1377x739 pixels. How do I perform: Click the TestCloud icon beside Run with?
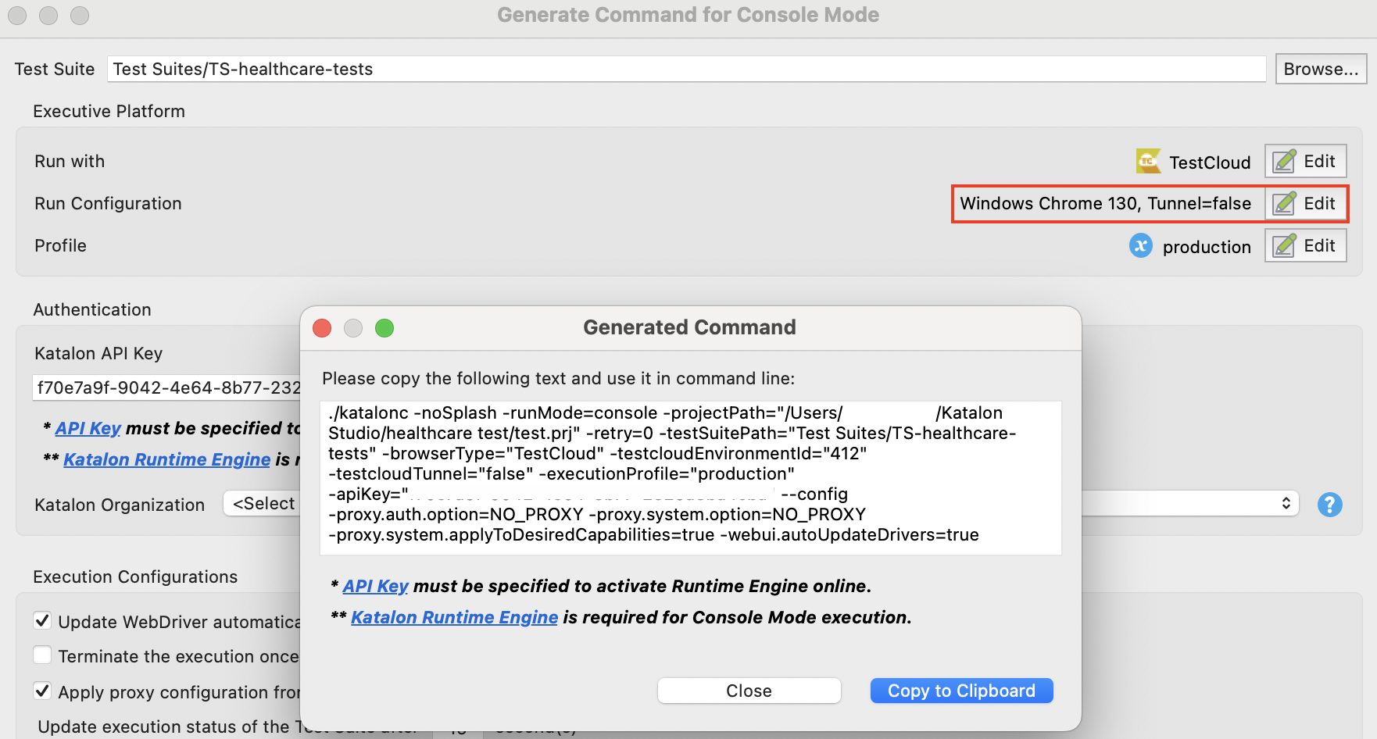(x=1148, y=162)
